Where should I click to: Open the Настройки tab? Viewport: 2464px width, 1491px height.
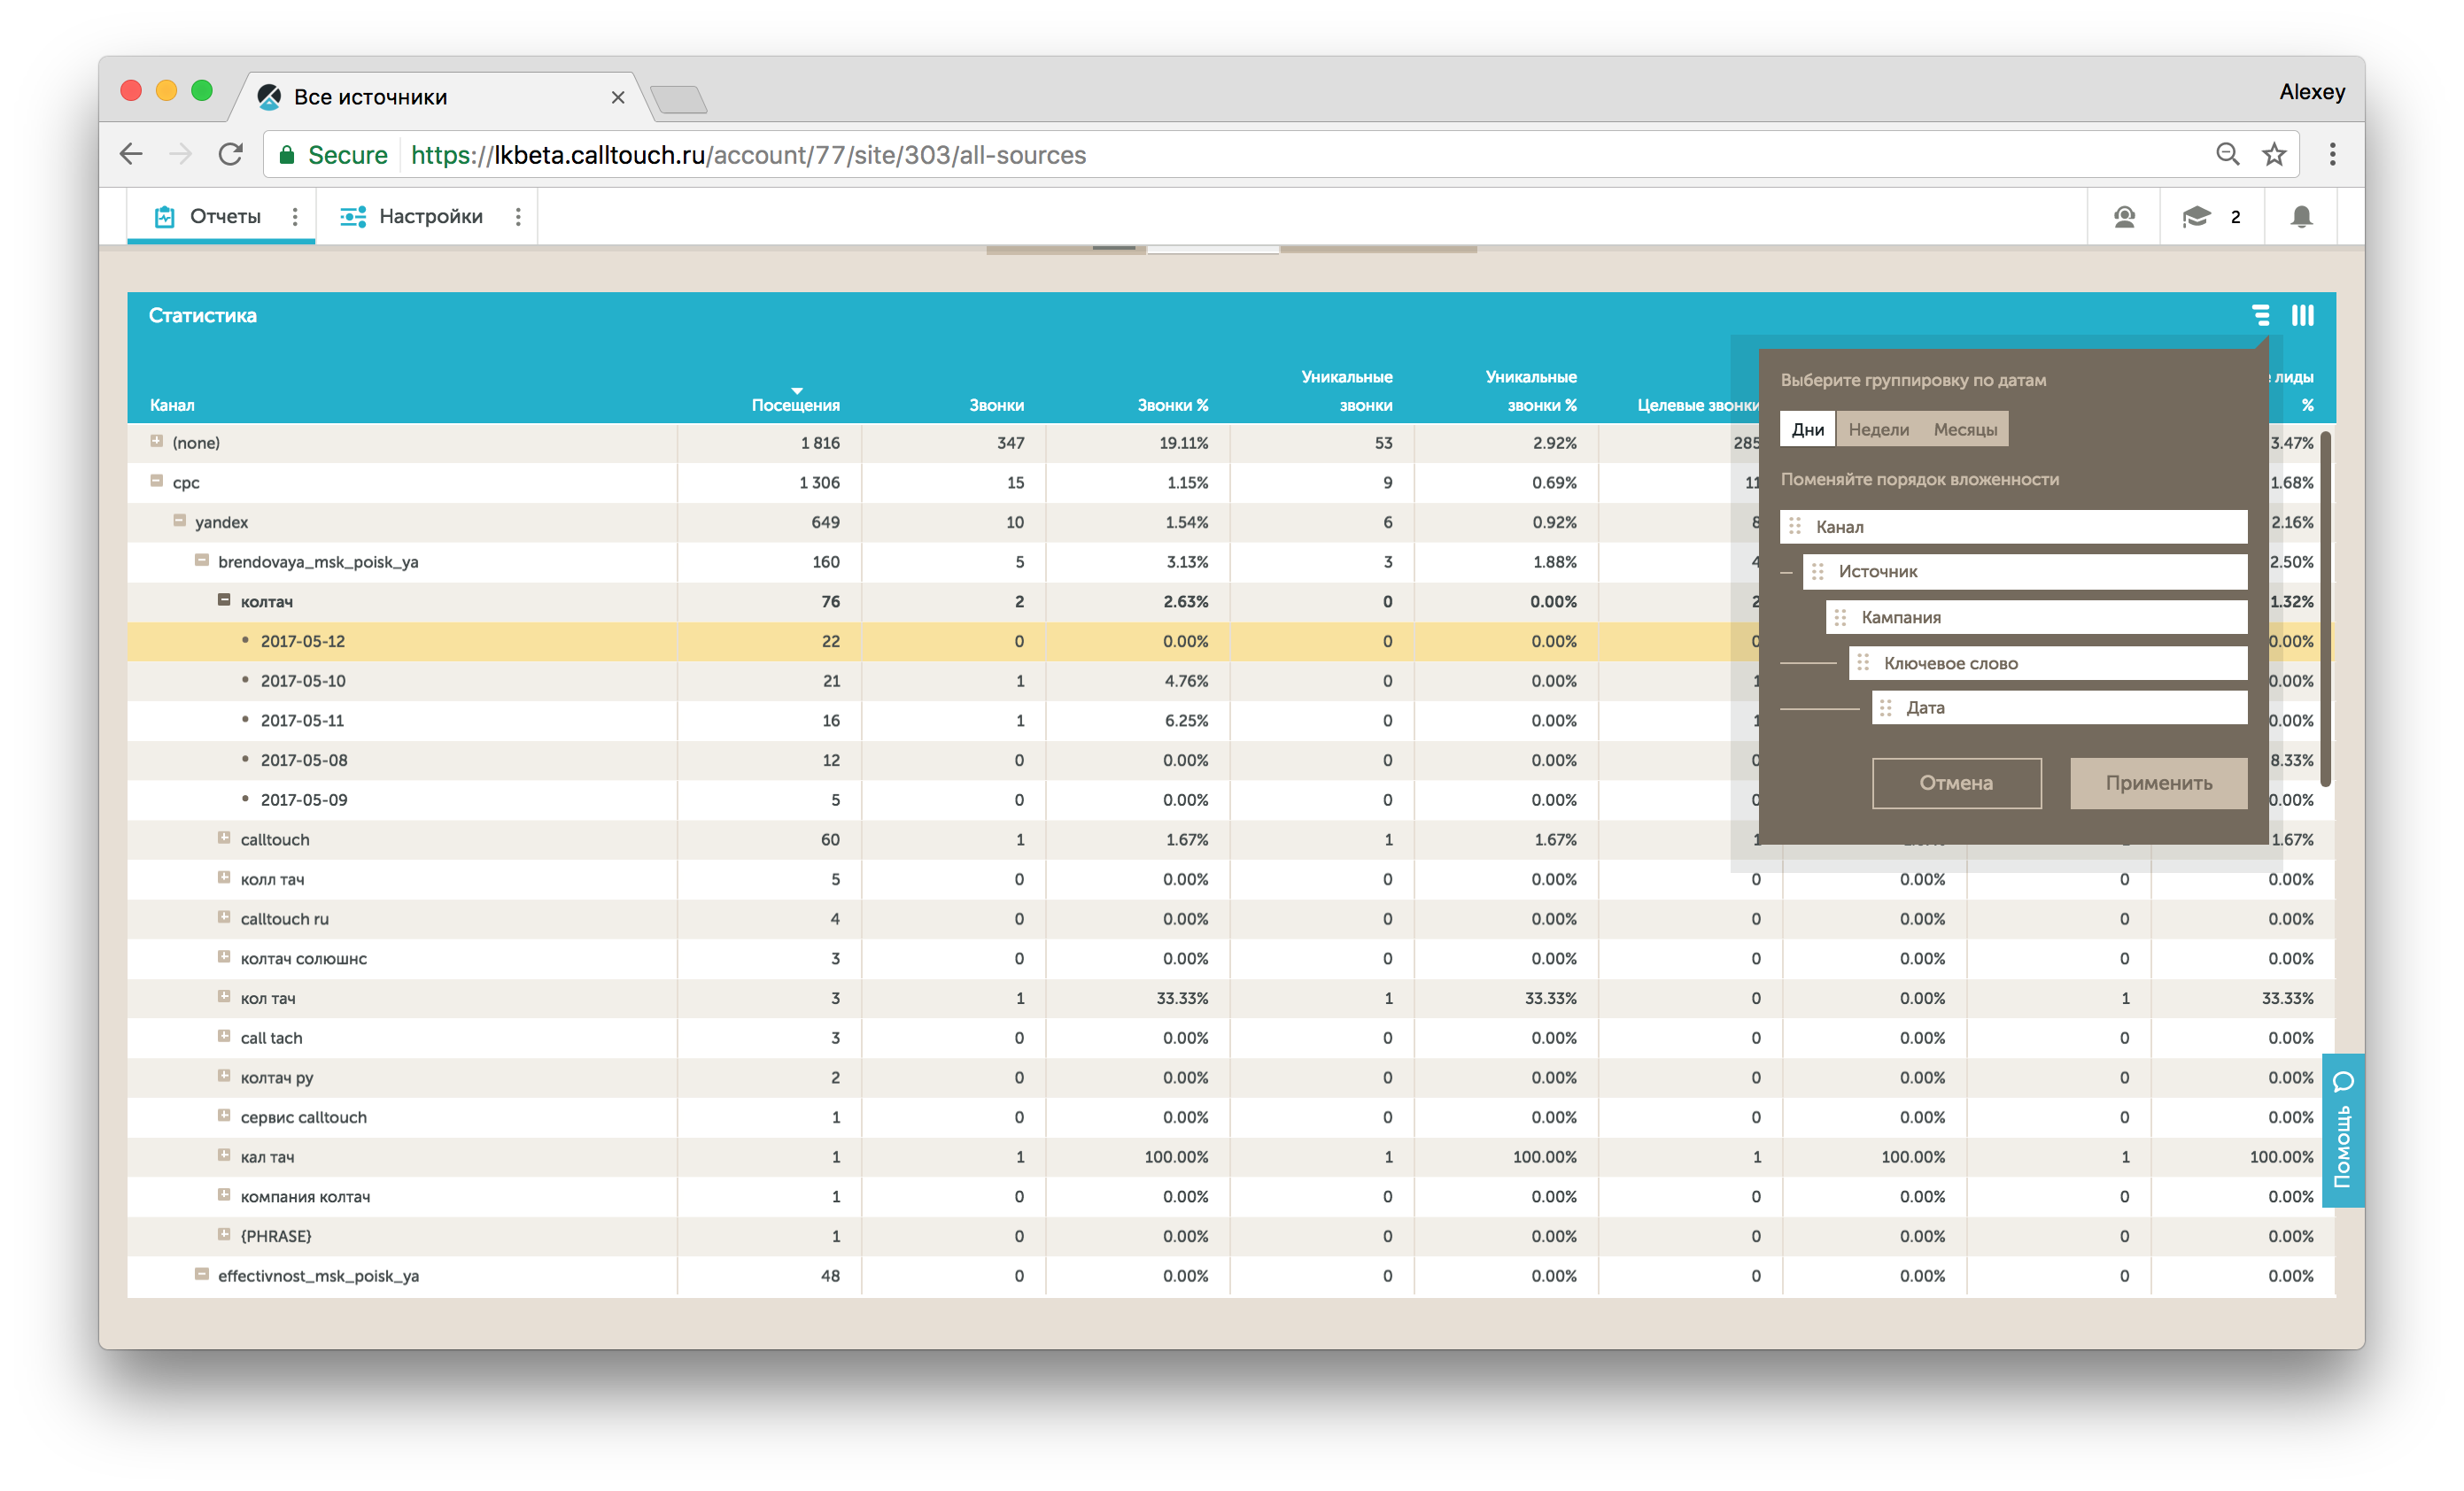pyautogui.click(x=430, y=217)
